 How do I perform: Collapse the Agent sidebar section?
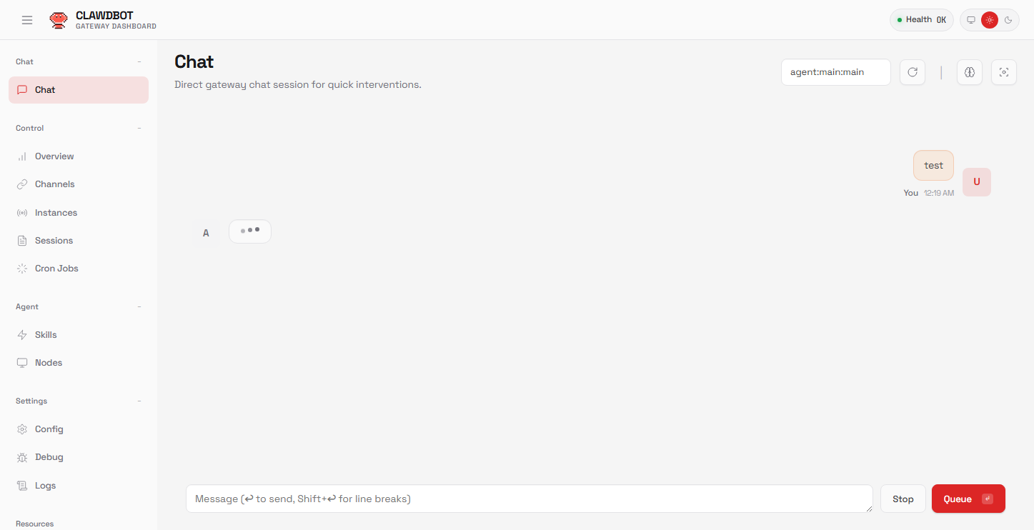(139, 307)
